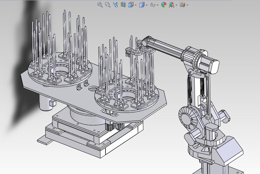Expand the Apply Scene dropdown arrow
This screenshot has height=174, width=260.
coord(176,5)
